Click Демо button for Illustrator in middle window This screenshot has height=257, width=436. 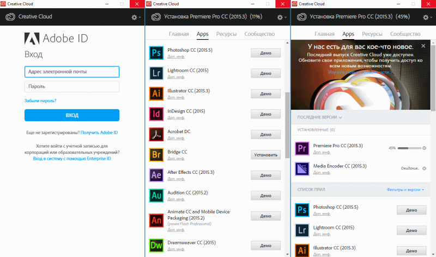coord(265,93)
